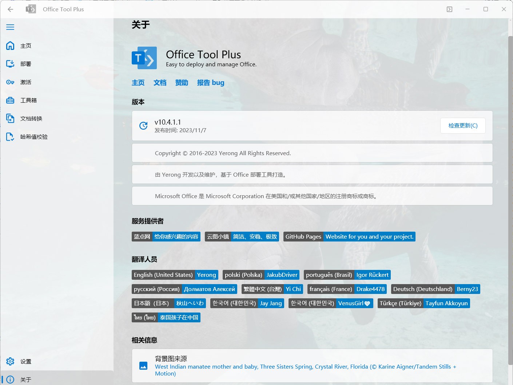This screenshot has width=513, height=385.
Task: Select the 关于 info icon
Action: (x=10, y=380)
